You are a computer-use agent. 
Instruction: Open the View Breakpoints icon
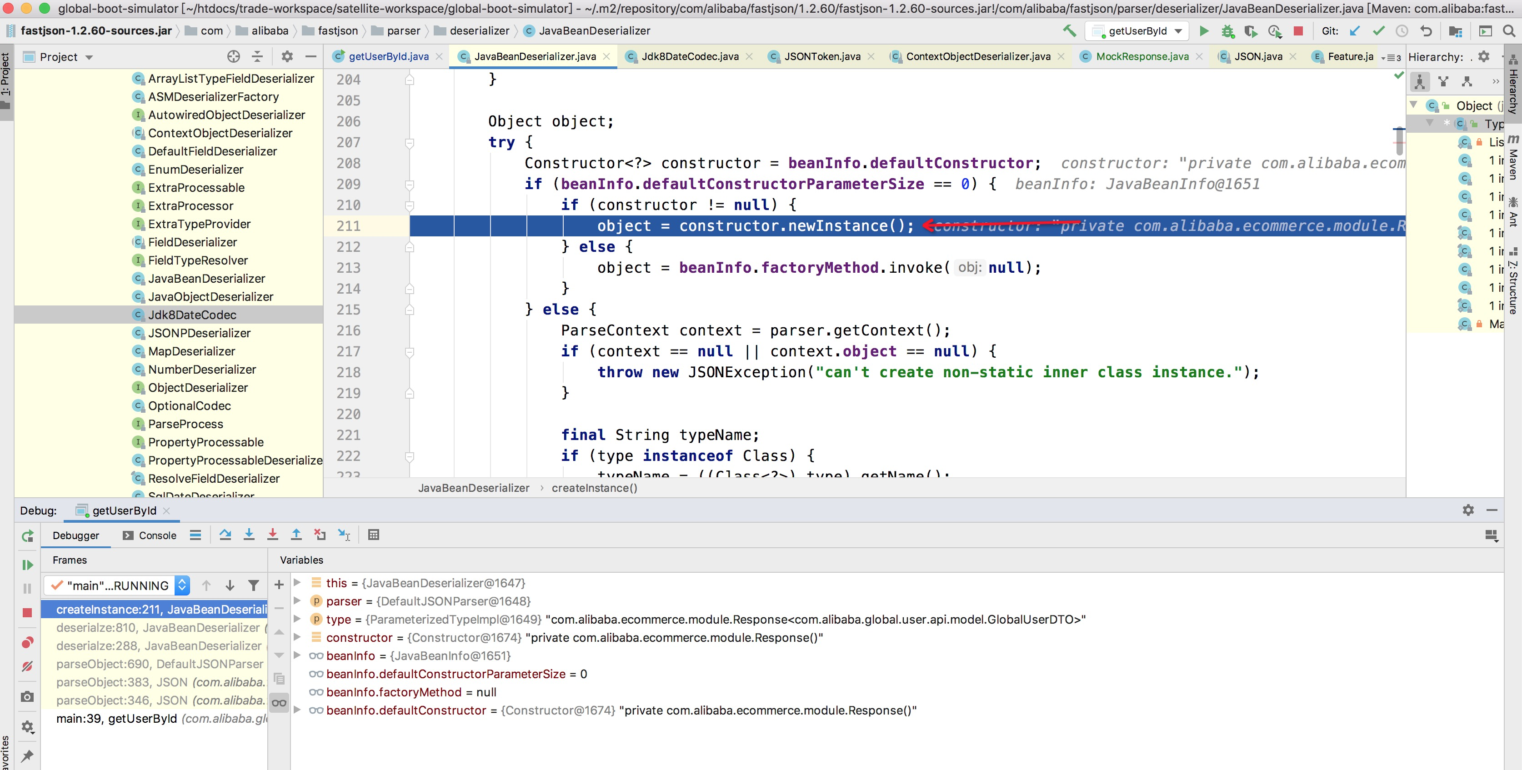[x=27, y=642]
